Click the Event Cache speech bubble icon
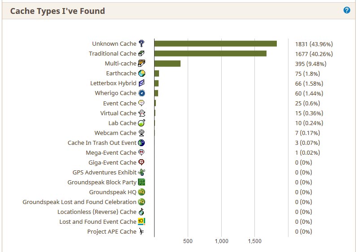This screenshot has width=357, height=252. (x=142, y=103)
